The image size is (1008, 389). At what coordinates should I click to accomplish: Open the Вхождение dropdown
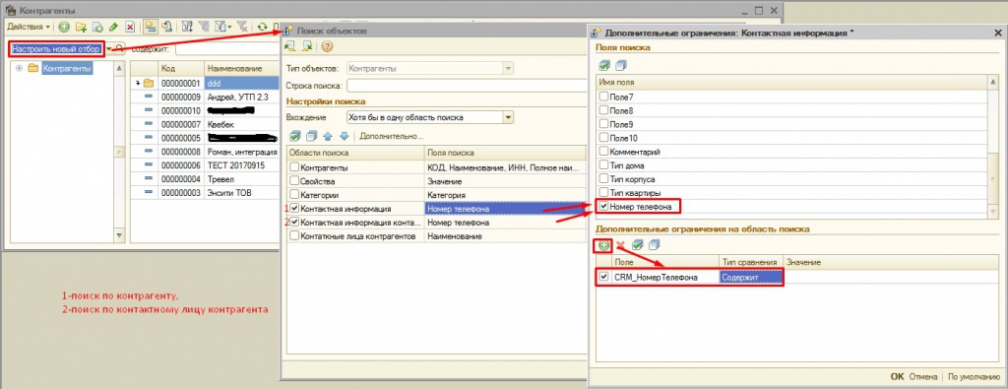pos(508,117)
